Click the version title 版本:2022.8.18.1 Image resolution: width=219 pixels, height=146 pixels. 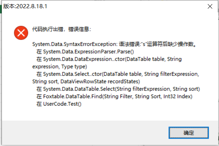coord(25,6)
